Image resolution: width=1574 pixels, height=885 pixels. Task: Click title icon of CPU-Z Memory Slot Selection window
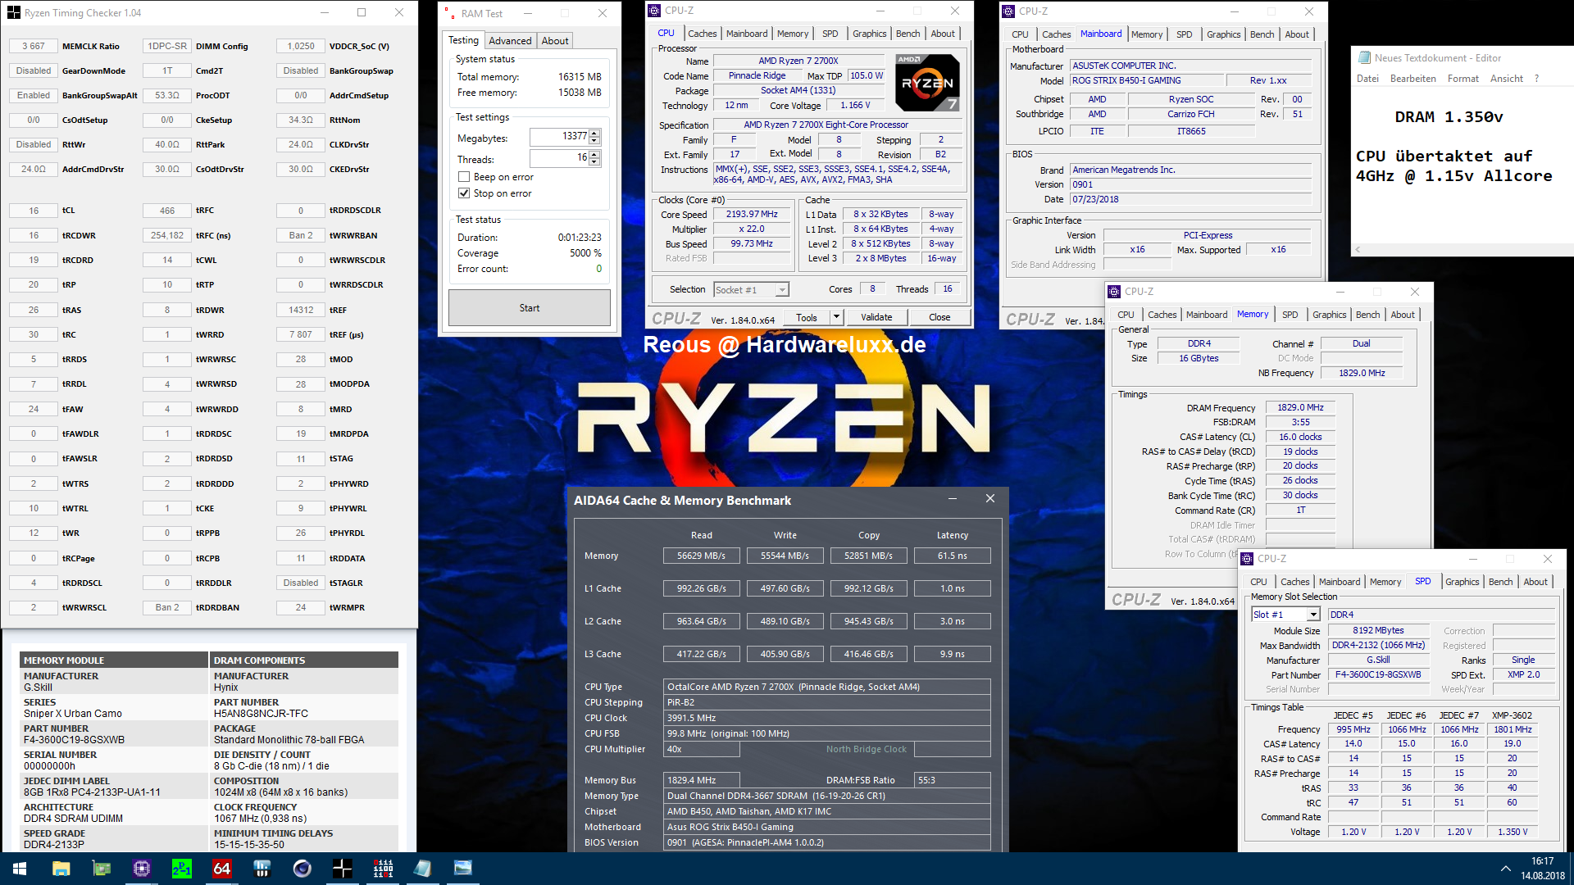tap(1247, 559)
